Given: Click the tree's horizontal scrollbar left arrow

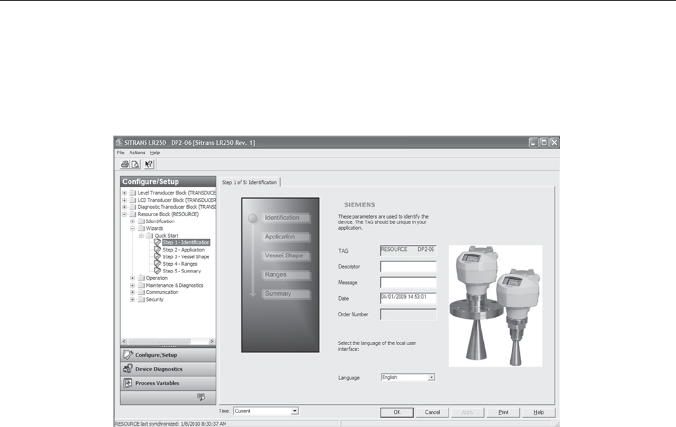Looking at the screenshot, I should click(124, 341).
